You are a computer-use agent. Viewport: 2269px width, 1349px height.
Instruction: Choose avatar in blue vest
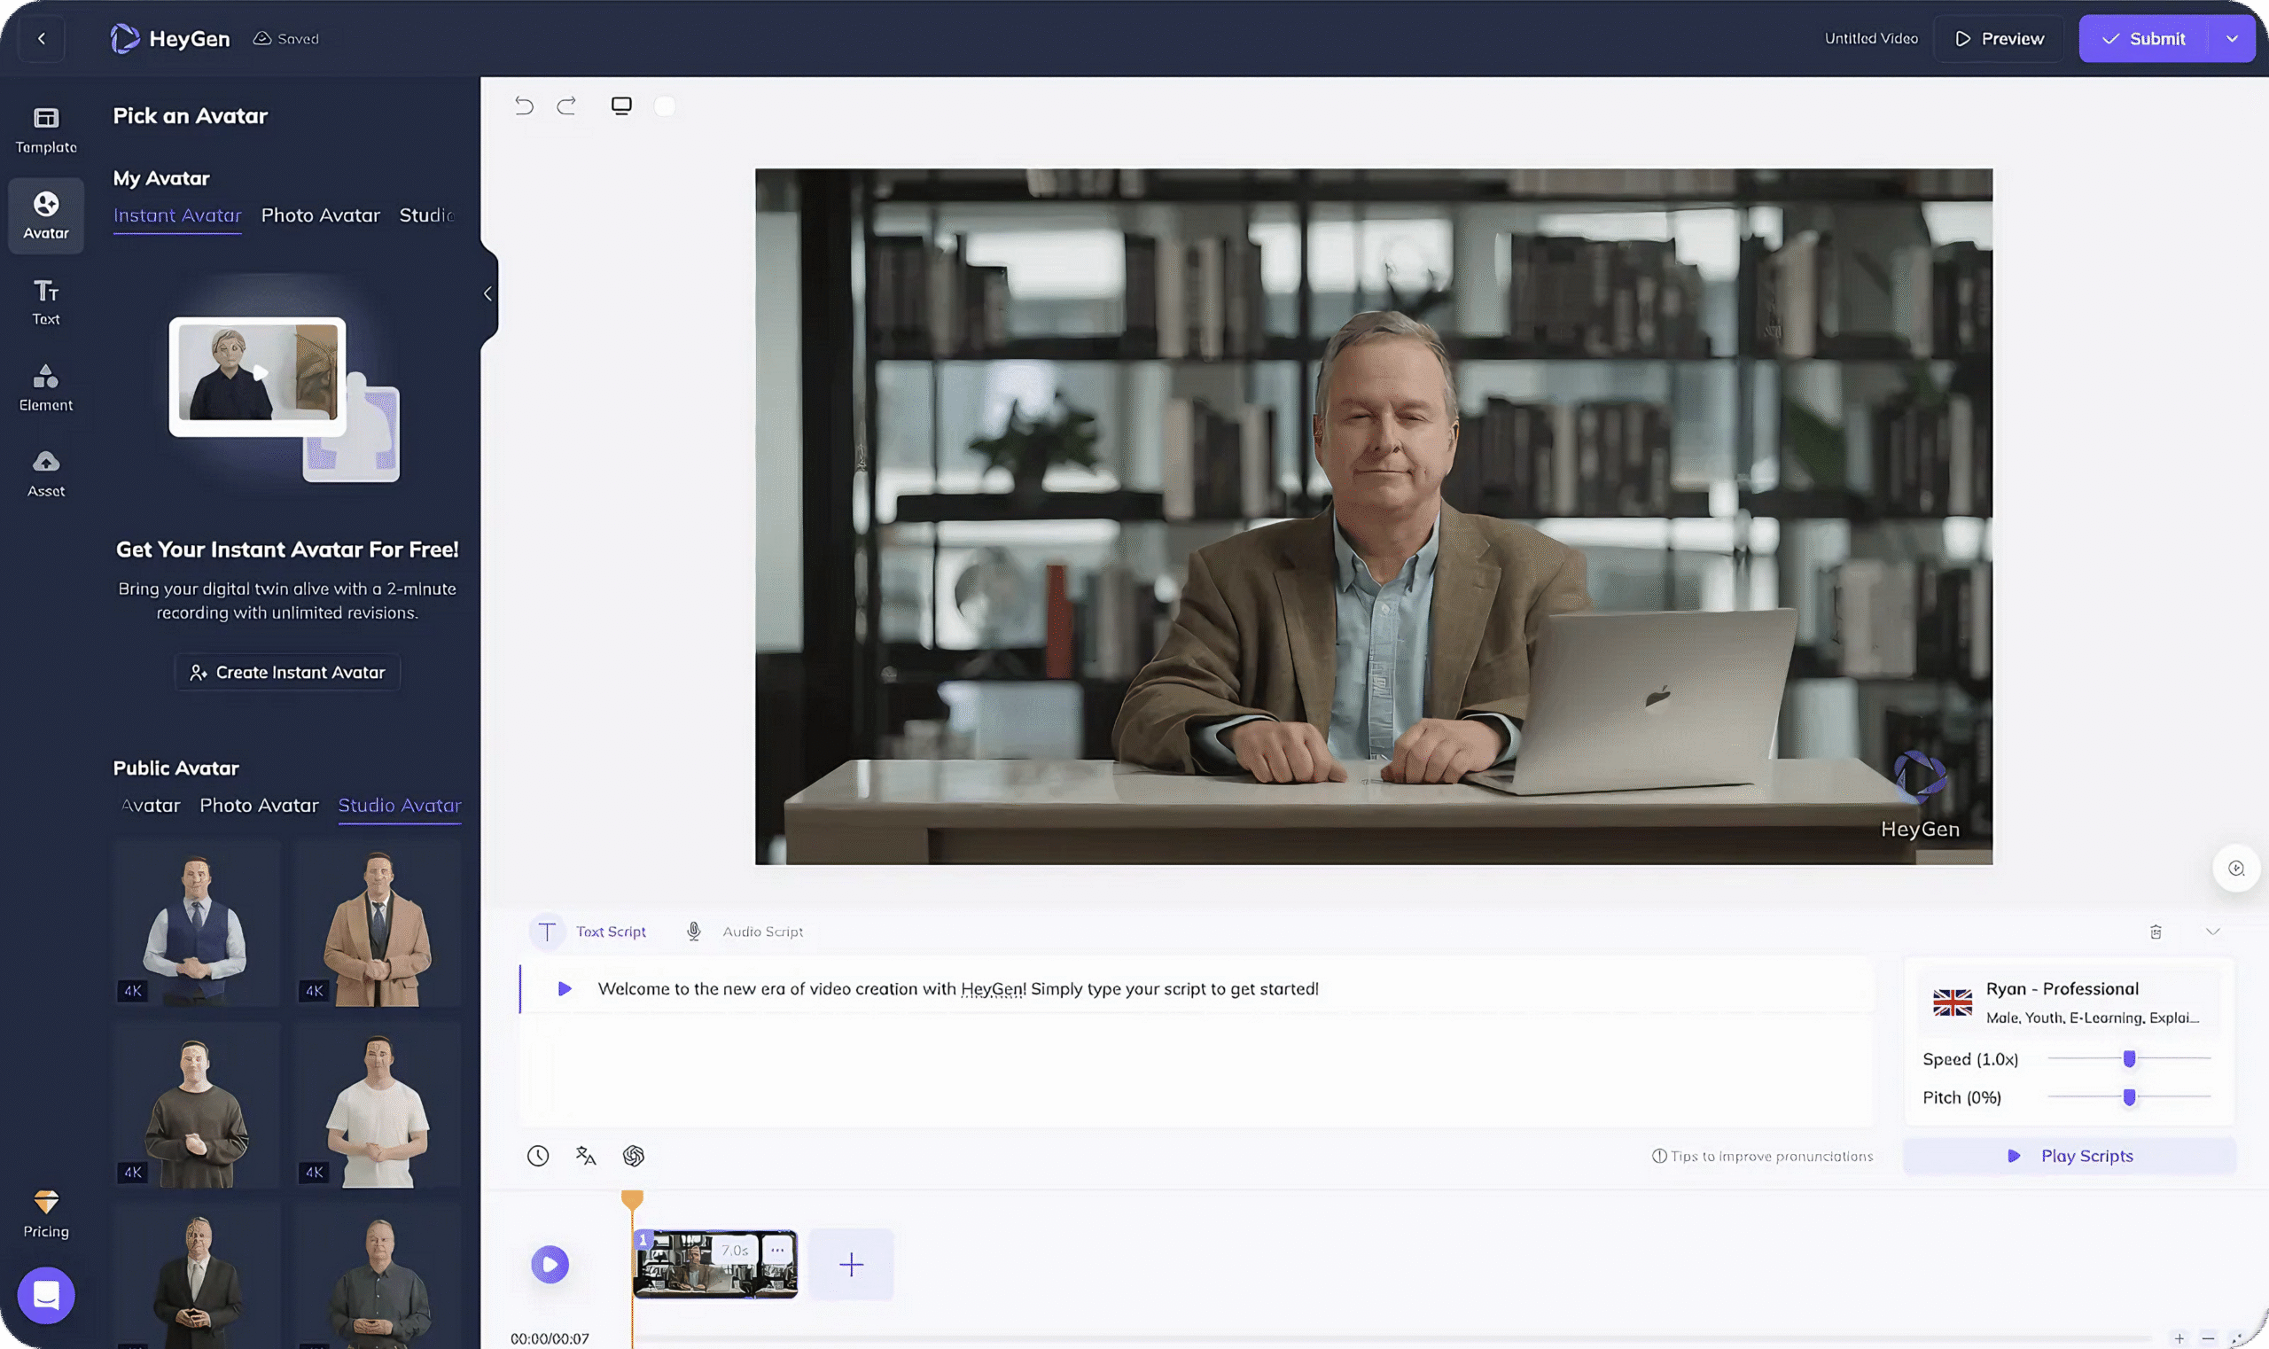(x=197, y=923)
